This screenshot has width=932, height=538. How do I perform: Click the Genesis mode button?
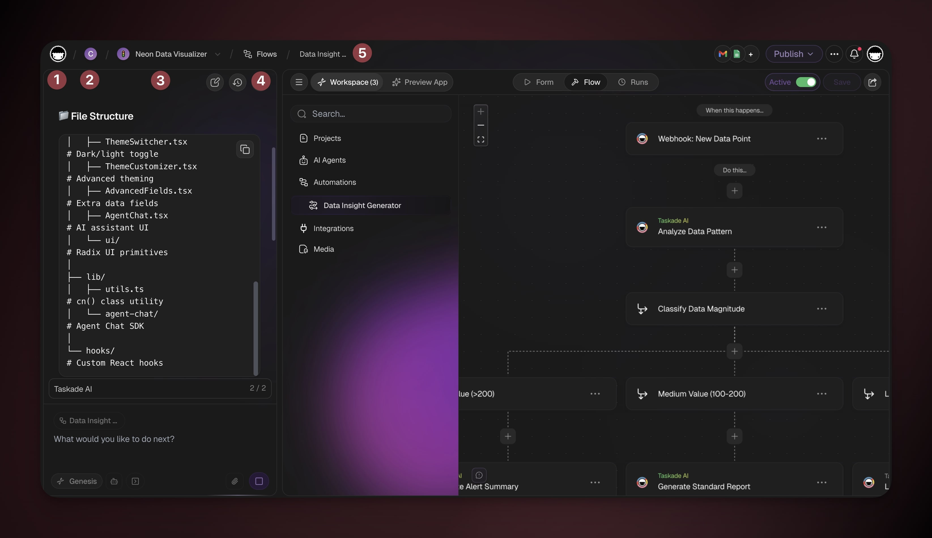coord(77,481)
